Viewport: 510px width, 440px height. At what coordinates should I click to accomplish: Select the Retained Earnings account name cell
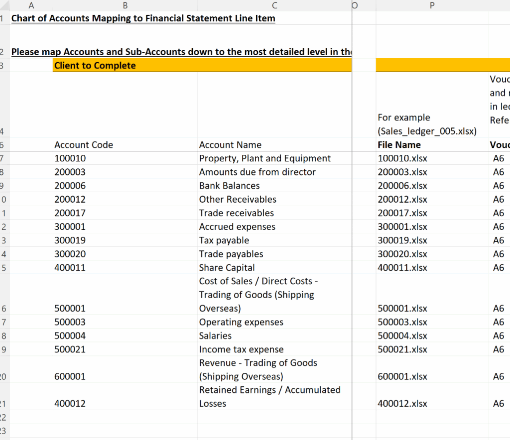(x=271, y=397)
